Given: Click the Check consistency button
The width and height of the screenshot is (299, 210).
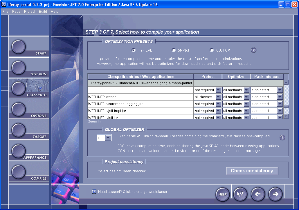Looking at the screenshot, I should 252,171.
